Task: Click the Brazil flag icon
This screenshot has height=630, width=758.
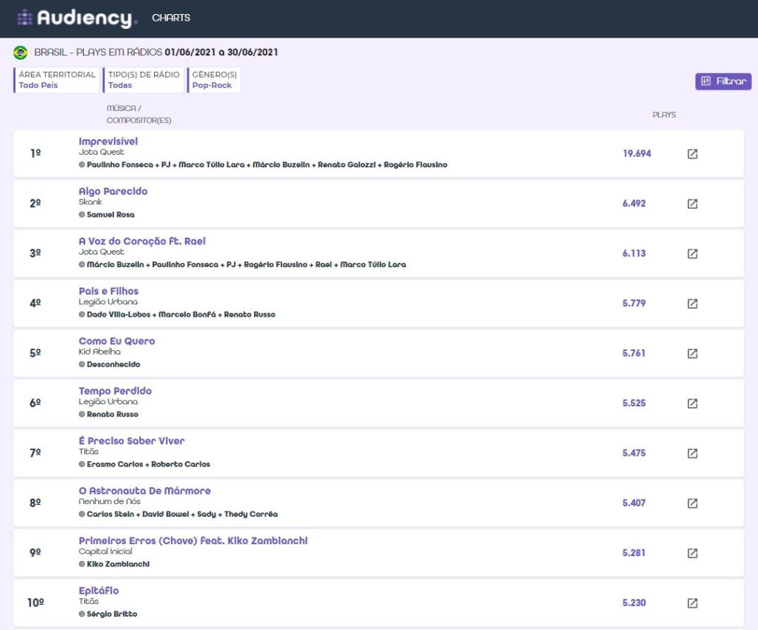Action: [20, 53]
